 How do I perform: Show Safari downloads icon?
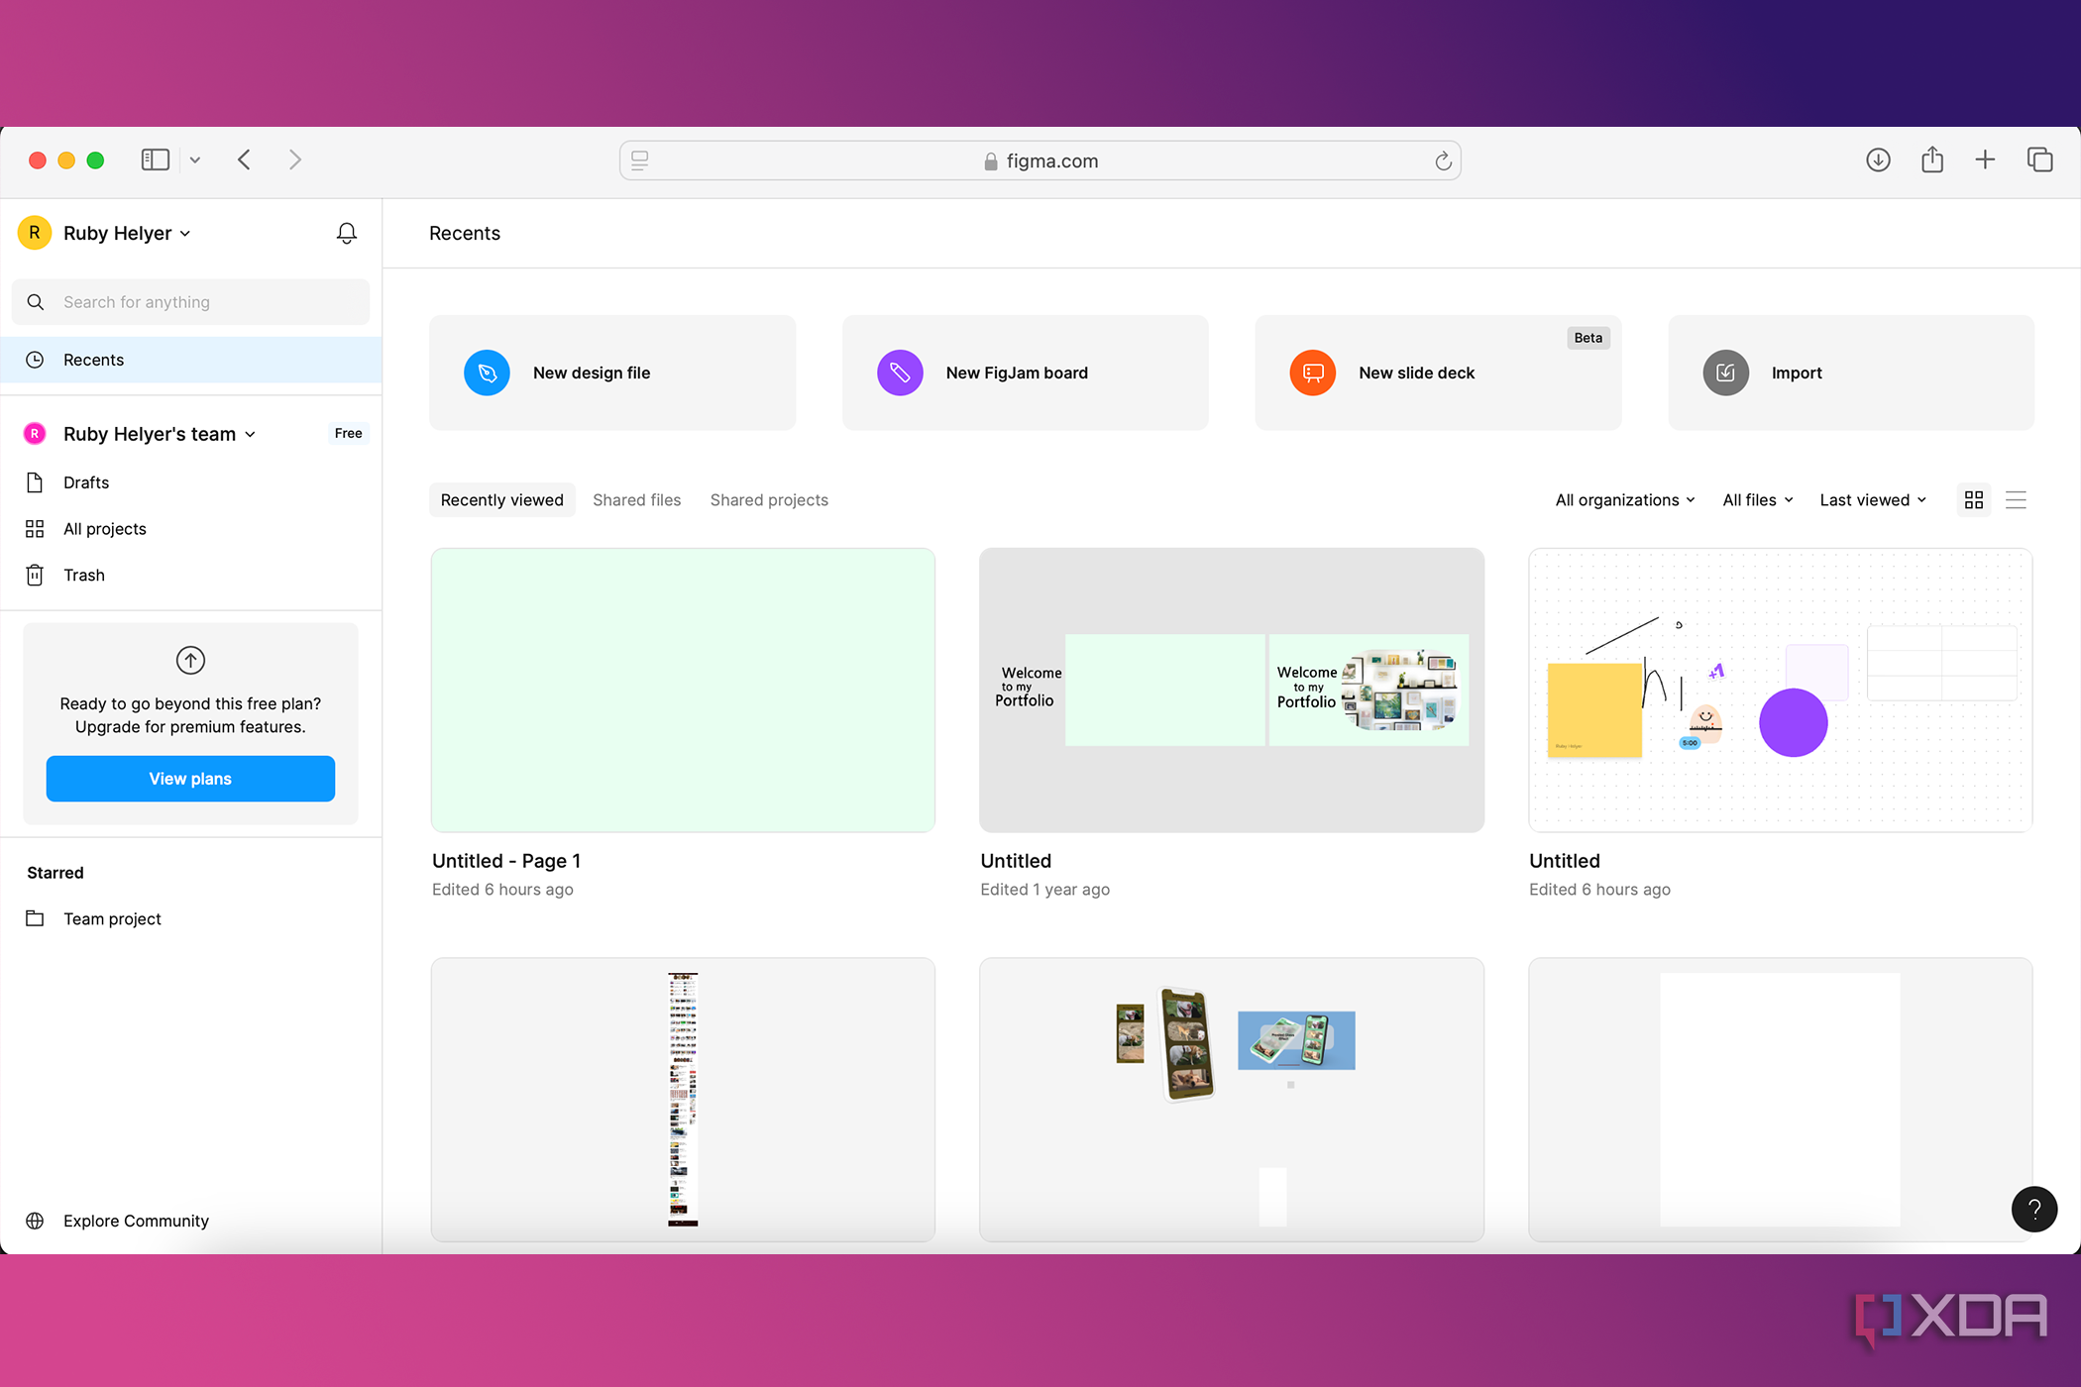1878,160
